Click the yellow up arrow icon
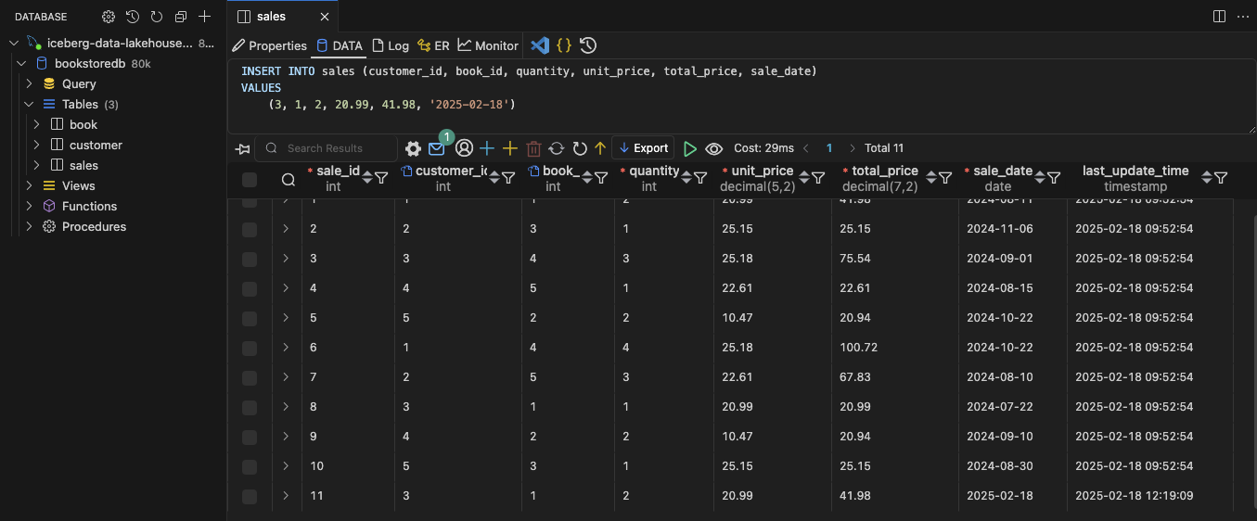 point(600,148)
